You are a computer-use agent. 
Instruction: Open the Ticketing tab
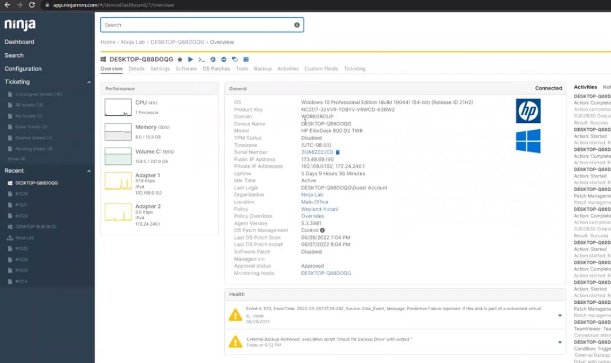(355, 69)
